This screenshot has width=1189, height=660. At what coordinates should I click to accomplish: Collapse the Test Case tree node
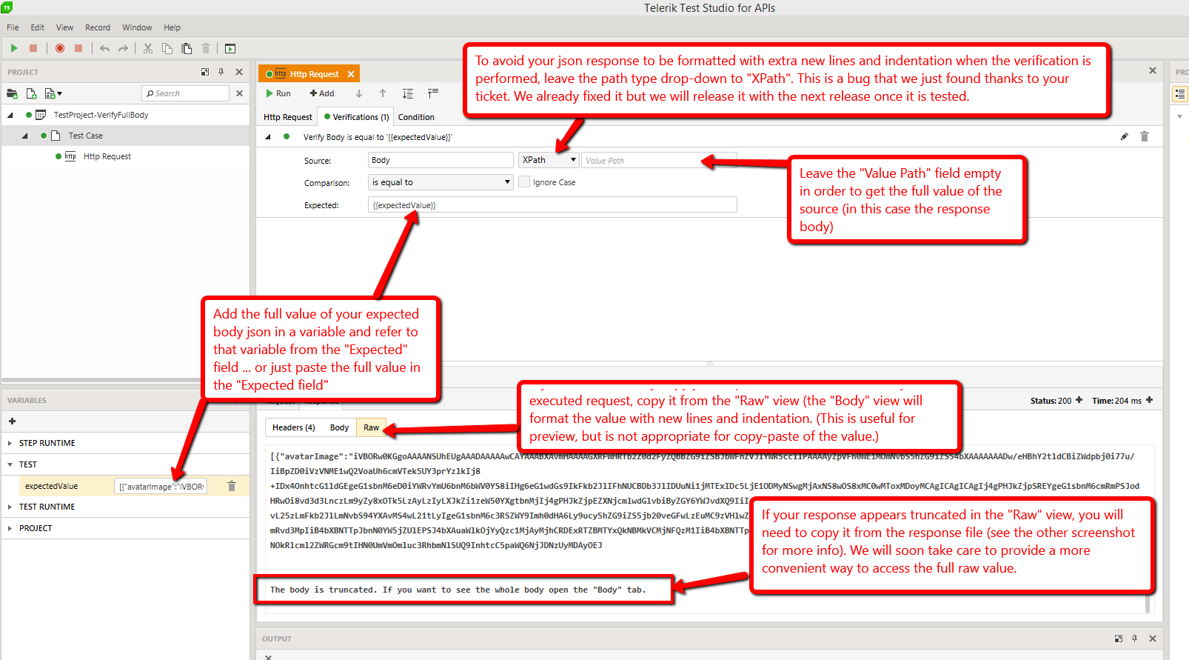(25, 136)
